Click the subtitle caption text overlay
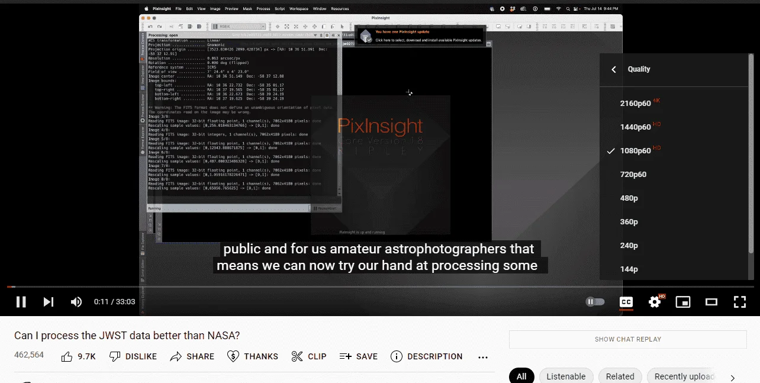Image resolution: width=760 pixels, height=383 pixels. point(380,257)
